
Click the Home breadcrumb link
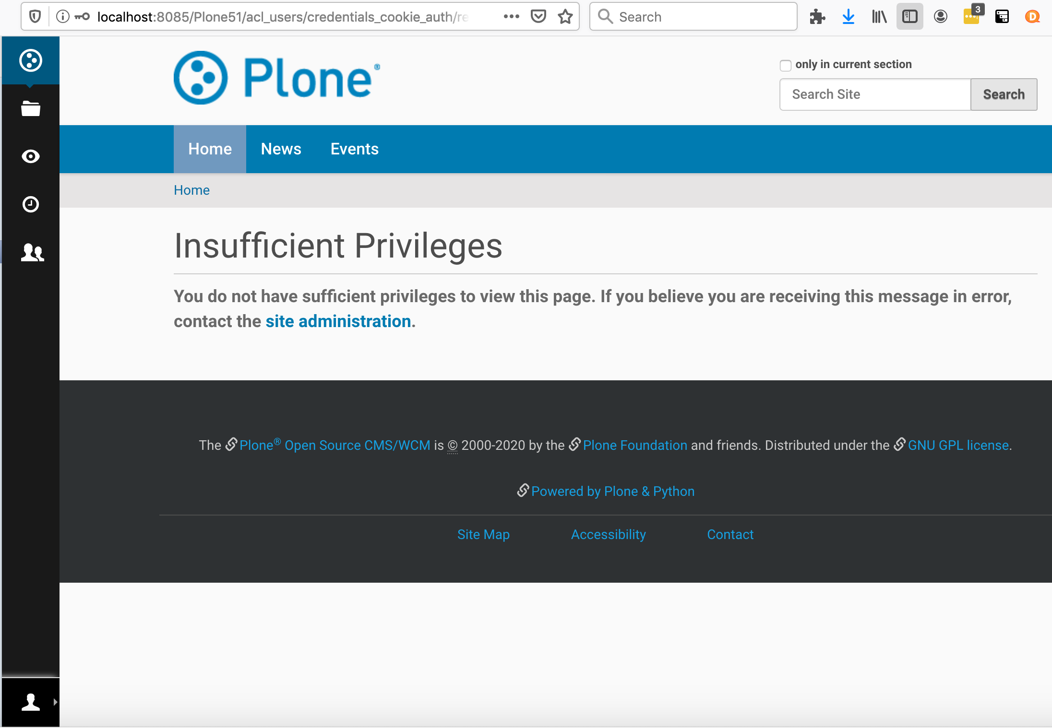191,190
